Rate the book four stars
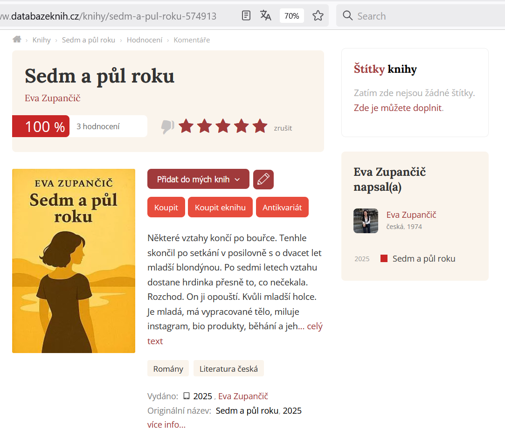505x437 pixels. (242, 126)
